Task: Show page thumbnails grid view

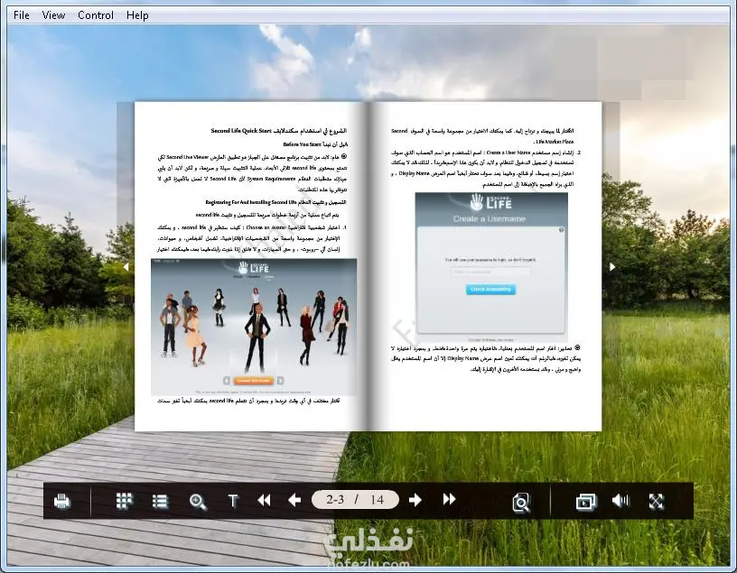Action: pos(124,501)
